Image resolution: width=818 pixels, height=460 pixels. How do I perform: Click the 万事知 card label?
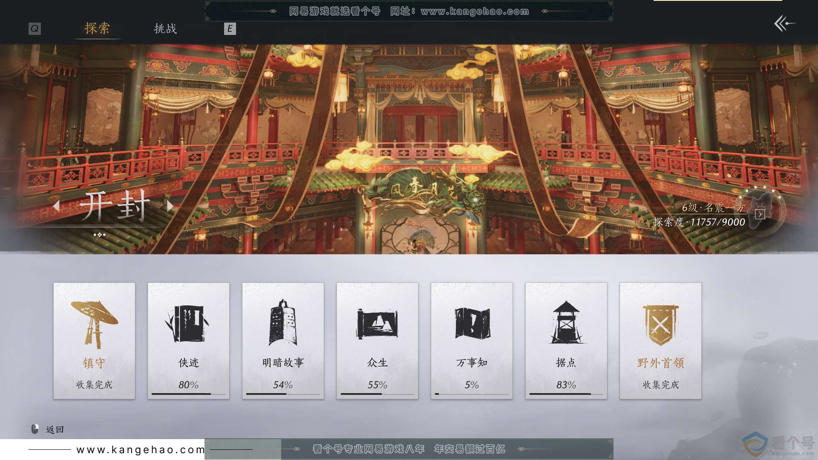pyautogui.click(x=472, y=362)
